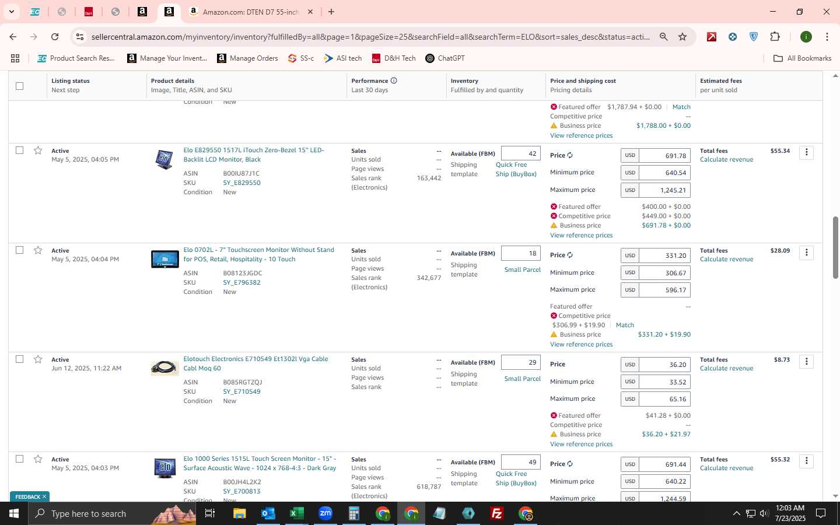Star the Elotouch VGA Cable listing
Image resolution: width=840 pixels, height=525 pixels.
pyautogui.click(x=38, y=359)
